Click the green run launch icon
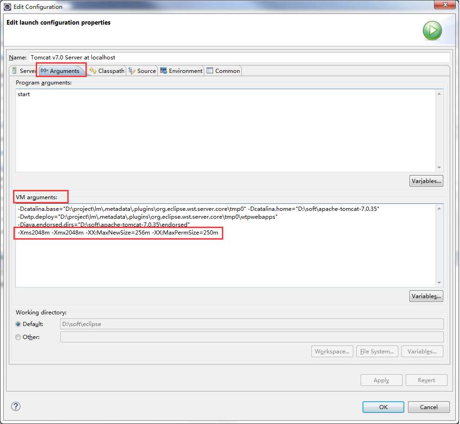 pos(432,31)
